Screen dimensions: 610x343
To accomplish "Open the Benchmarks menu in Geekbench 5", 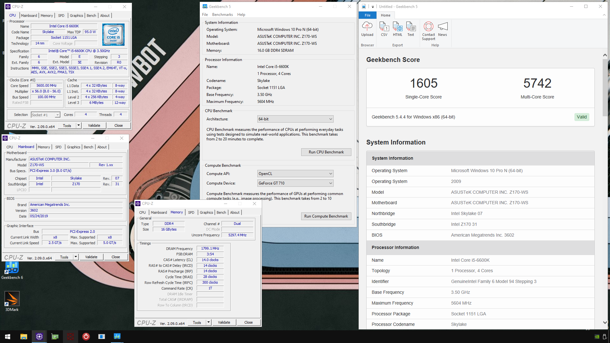I will pos(222,15).
